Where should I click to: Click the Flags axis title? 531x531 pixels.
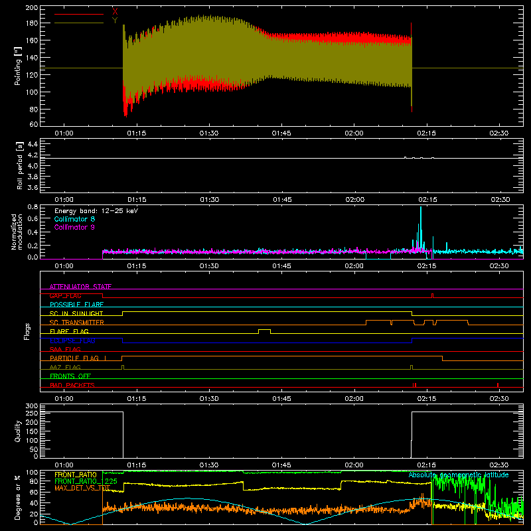coord(27,331)
